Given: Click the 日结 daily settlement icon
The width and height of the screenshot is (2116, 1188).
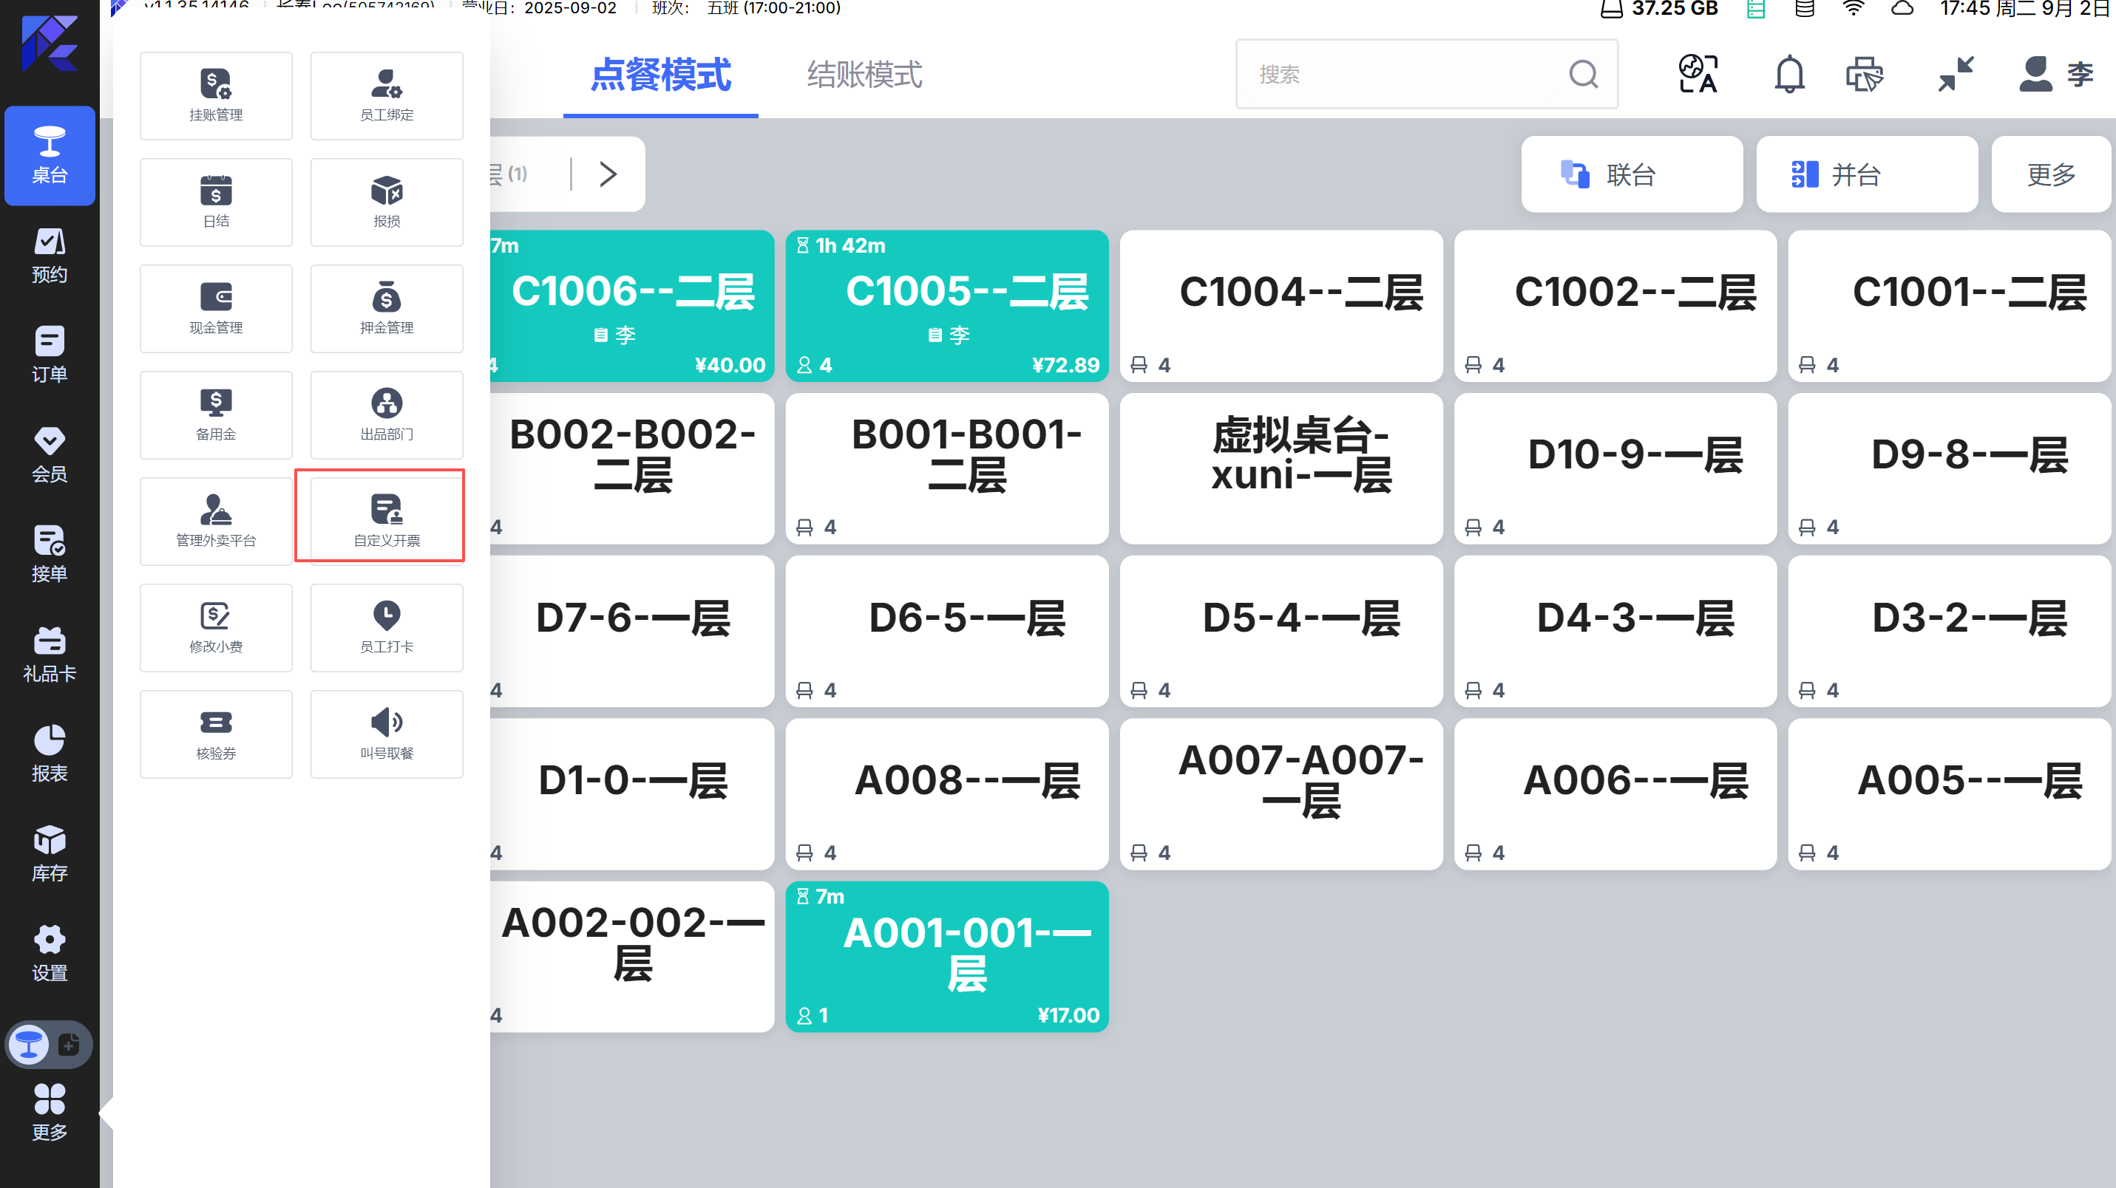Looking at the screenshot, I should (215, 202).
